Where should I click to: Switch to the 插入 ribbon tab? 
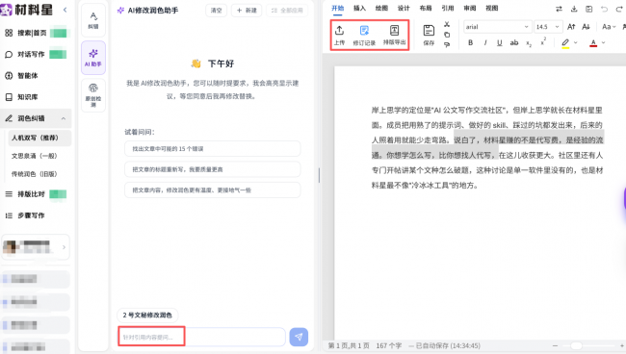(359, 8)
